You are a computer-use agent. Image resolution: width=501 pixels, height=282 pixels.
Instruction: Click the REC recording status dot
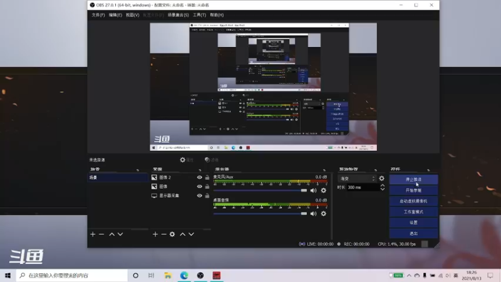(339, 244)
